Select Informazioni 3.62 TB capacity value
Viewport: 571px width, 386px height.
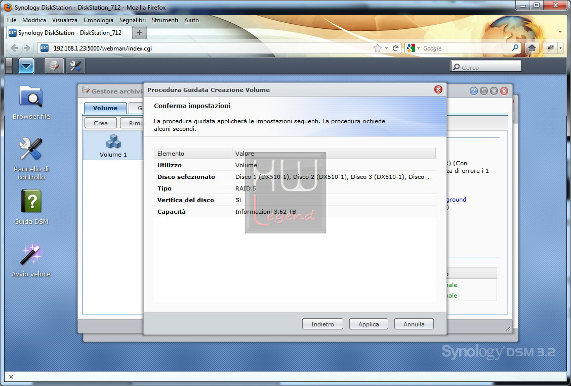point(265,212)
